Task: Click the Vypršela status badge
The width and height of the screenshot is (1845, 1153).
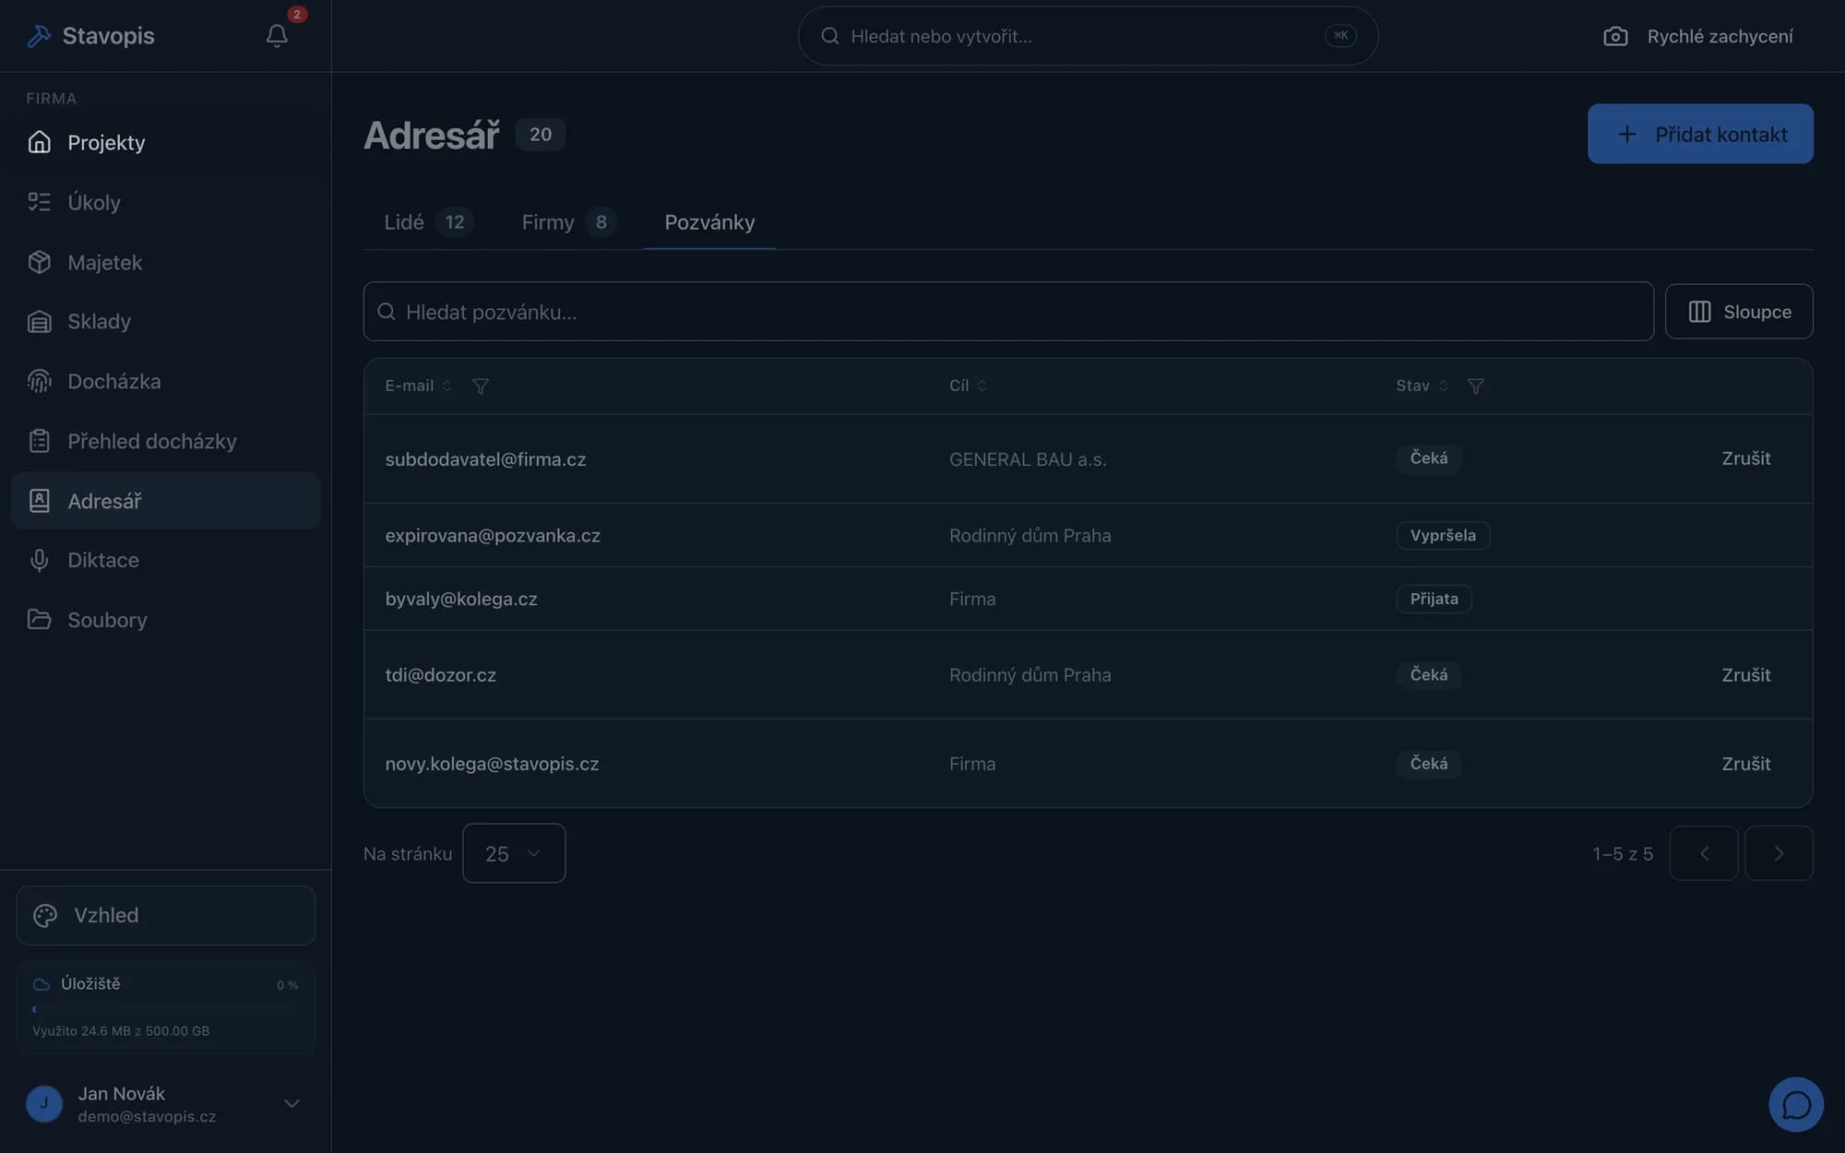Action: coord(1443,536)
